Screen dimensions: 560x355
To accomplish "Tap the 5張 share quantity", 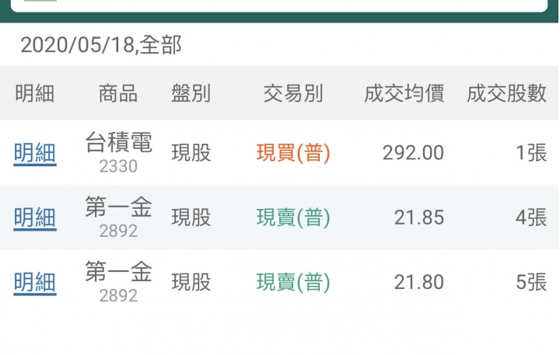I will pyautogui.click(x=531, y=282).
